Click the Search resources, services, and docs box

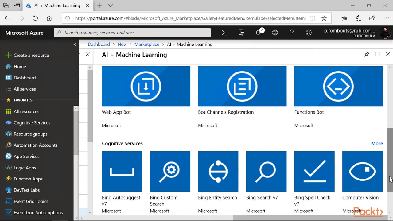click(x=132, y=33)
